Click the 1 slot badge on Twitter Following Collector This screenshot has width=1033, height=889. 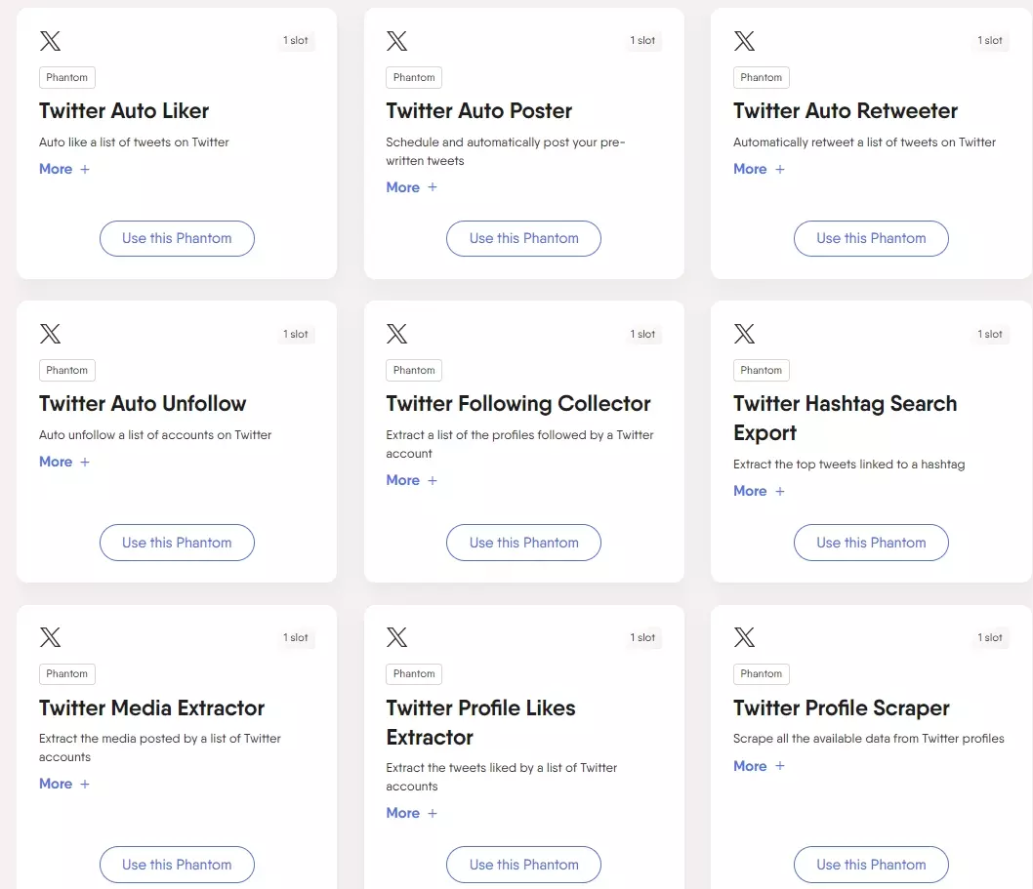coord(643,334)
